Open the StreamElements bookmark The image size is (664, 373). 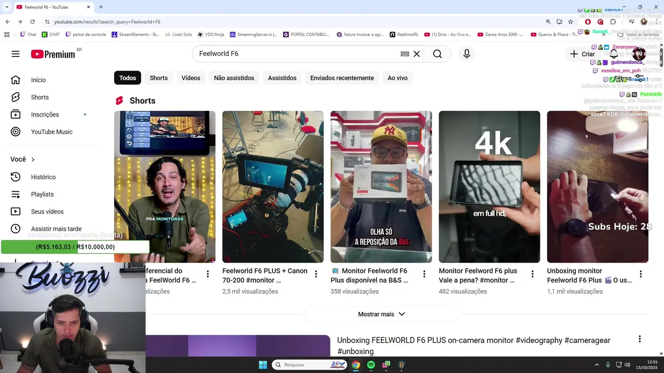135,35
